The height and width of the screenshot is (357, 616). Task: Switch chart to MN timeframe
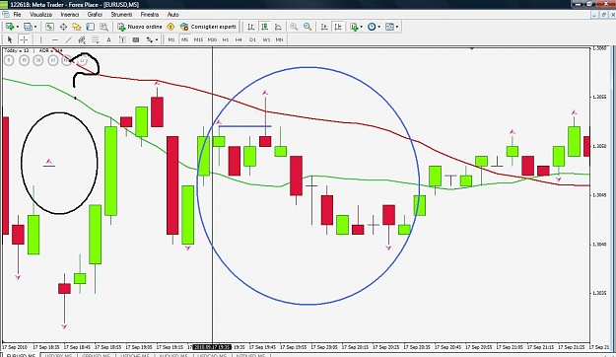[x=279, y=39]
